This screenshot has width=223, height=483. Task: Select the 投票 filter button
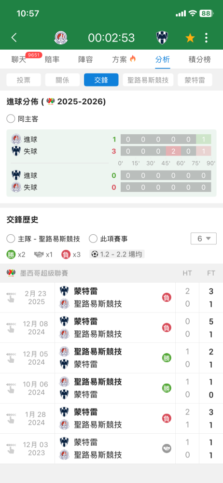click(24, 80)
